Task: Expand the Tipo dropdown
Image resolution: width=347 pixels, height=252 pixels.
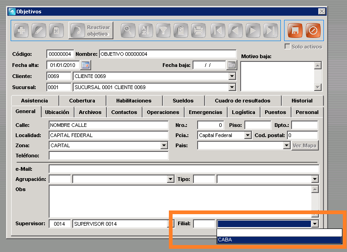Action: point(315,179)
